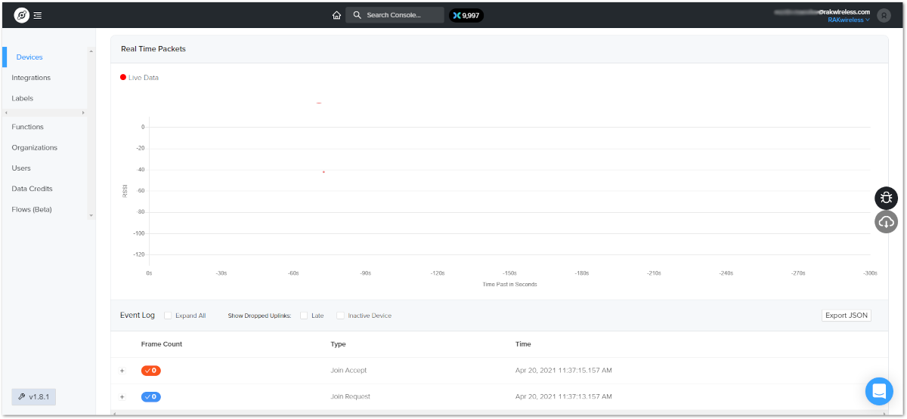Click the sidebar horizontal scroll right arrow
The image size is (907, 419).
83,112
